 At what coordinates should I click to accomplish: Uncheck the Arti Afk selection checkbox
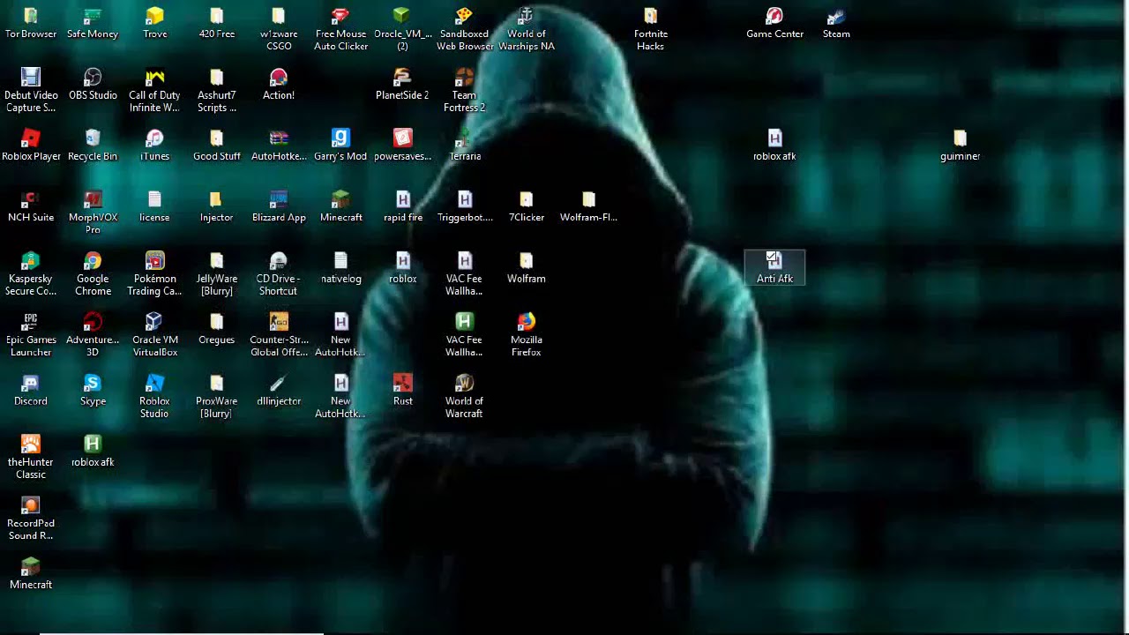click(770, 258)
